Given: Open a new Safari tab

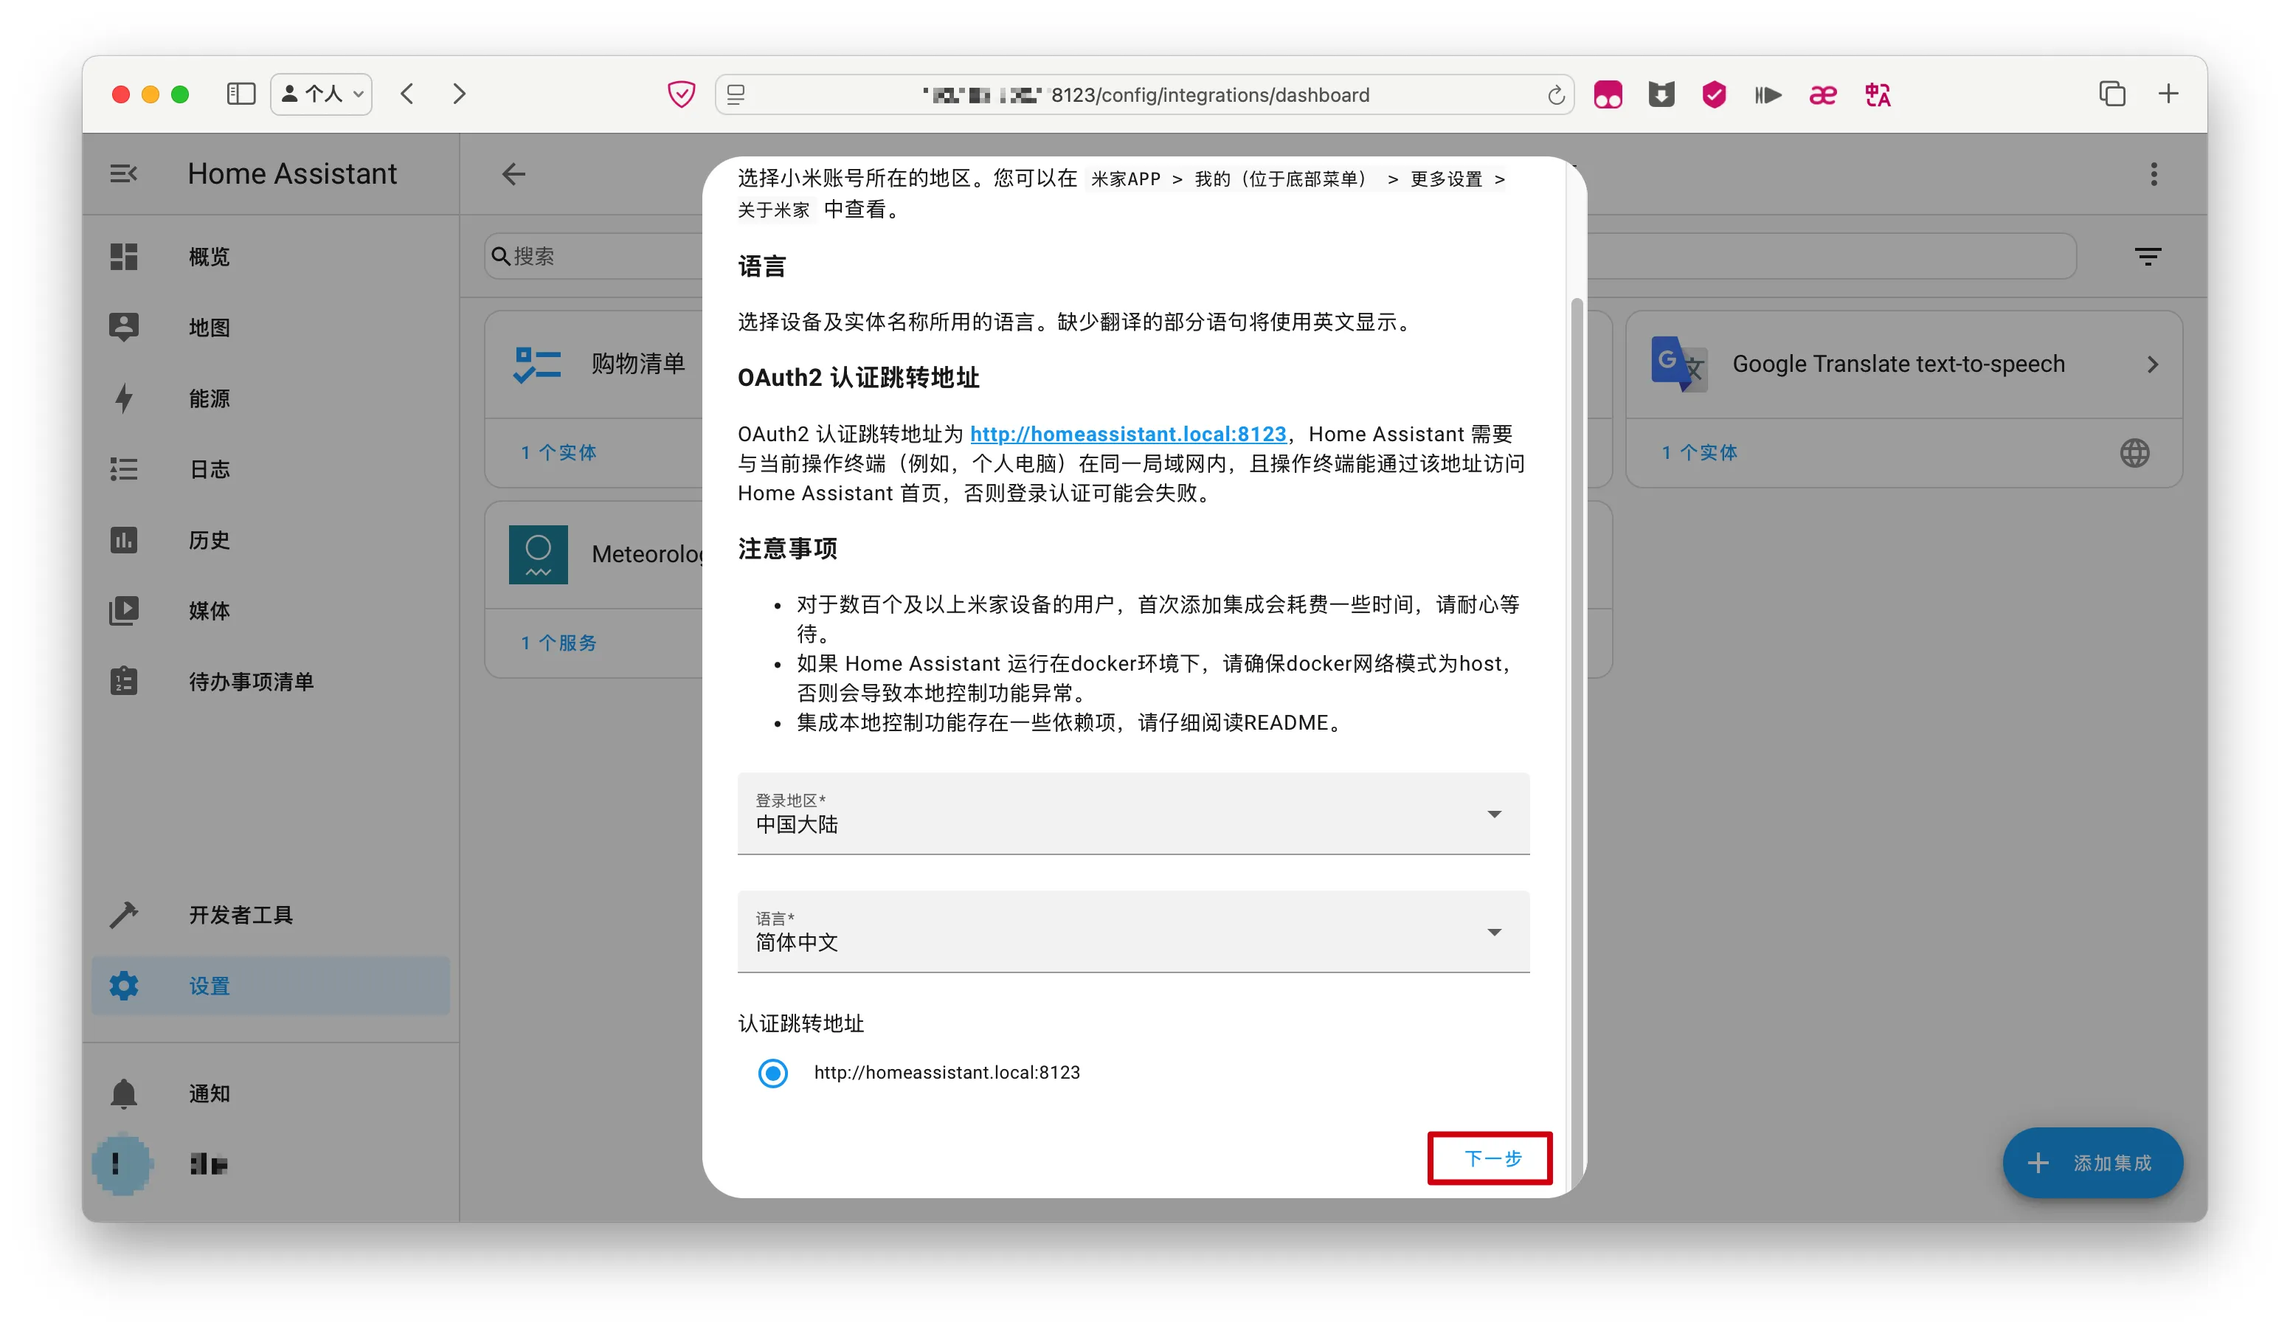Looking at the screenshot, I should [x=2168, y=94].
